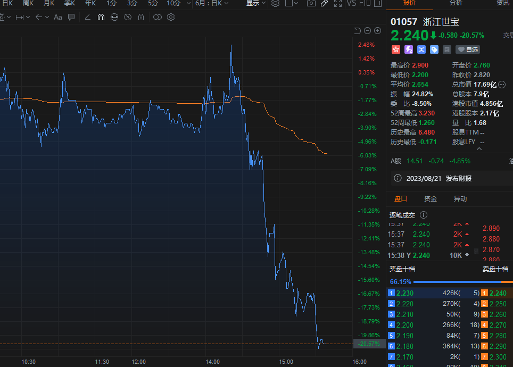Screen dimensions: 513x367
Task: Click the 15:38 Y 2.240 trade row
Action: pos(428,255)
